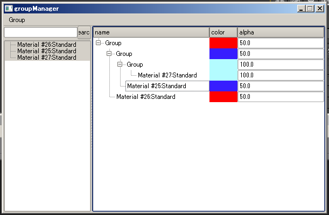Select the third-level Group label
The height and width of the screenshot is (215, 329).
[x=135, y=64]
